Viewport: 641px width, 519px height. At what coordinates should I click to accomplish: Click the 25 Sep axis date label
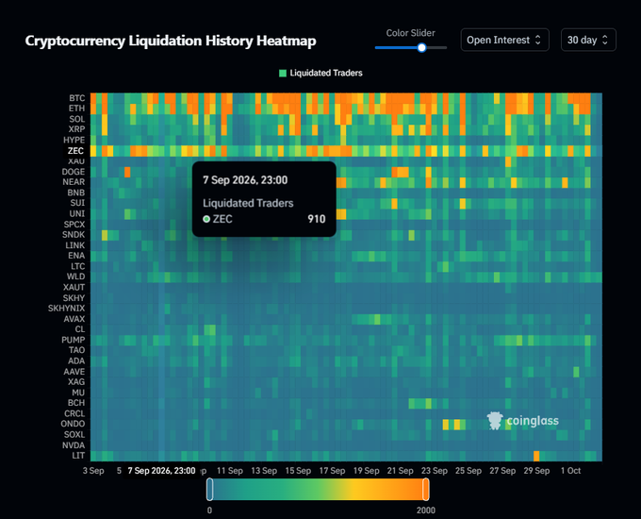[x=468, y=471]
